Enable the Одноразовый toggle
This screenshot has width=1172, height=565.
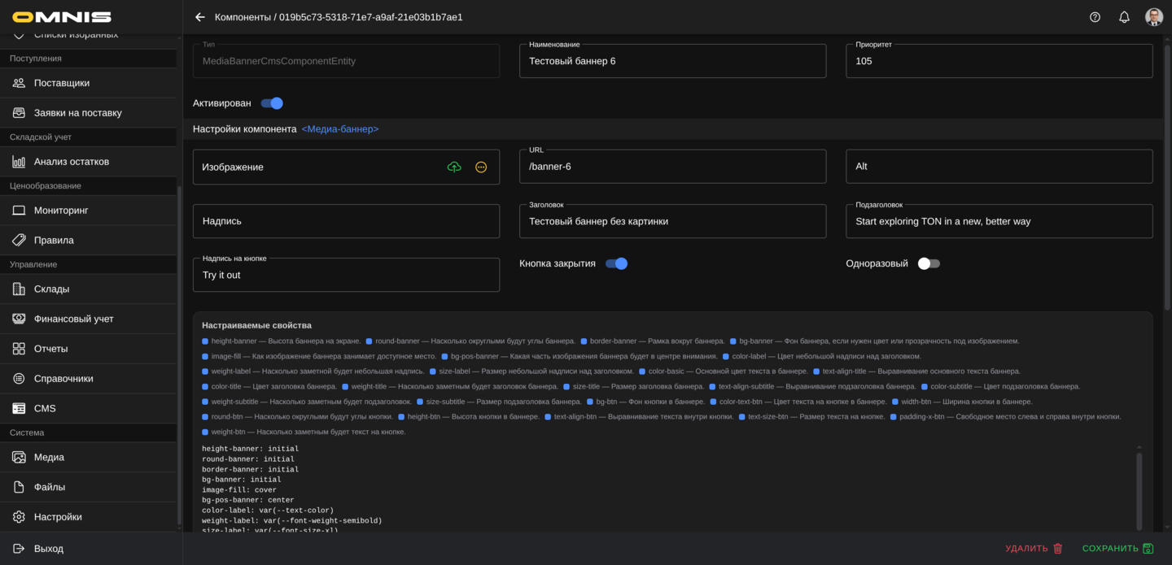(x=929, y=263)
